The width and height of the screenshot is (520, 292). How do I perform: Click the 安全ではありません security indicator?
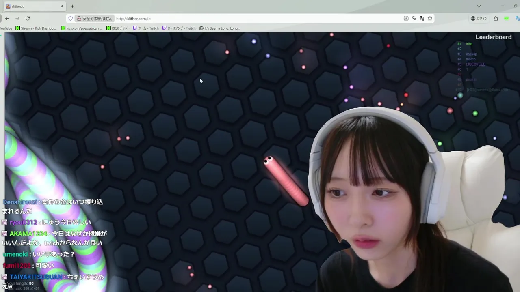(x=94, y=18)
